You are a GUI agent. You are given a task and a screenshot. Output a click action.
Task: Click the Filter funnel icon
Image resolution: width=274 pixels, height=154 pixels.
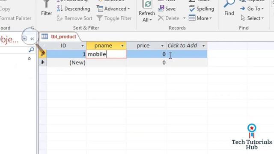(x=46, y=4)
